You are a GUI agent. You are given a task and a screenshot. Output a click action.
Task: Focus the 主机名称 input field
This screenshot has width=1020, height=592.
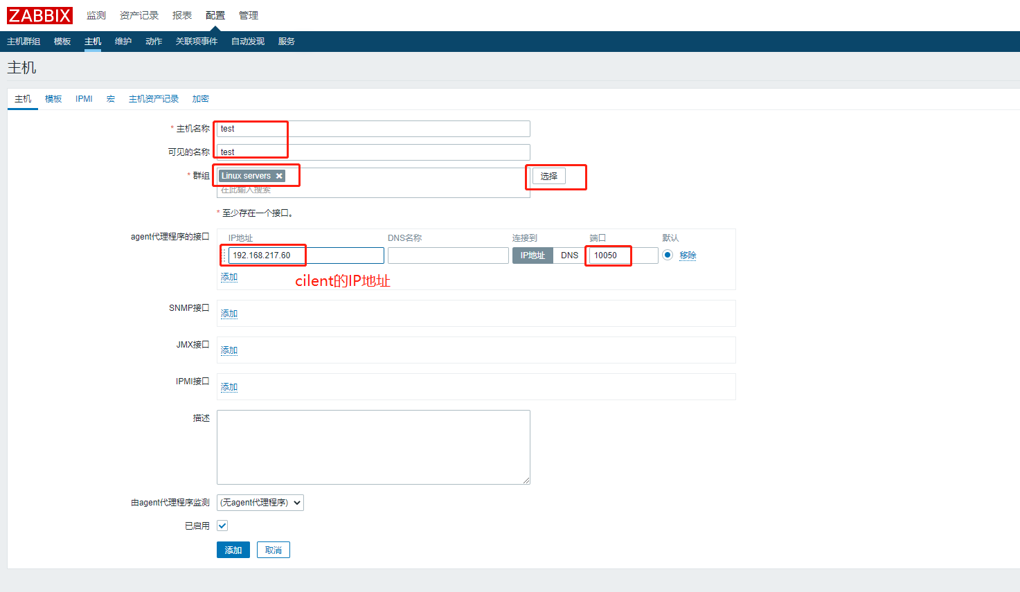pos(373,129)
